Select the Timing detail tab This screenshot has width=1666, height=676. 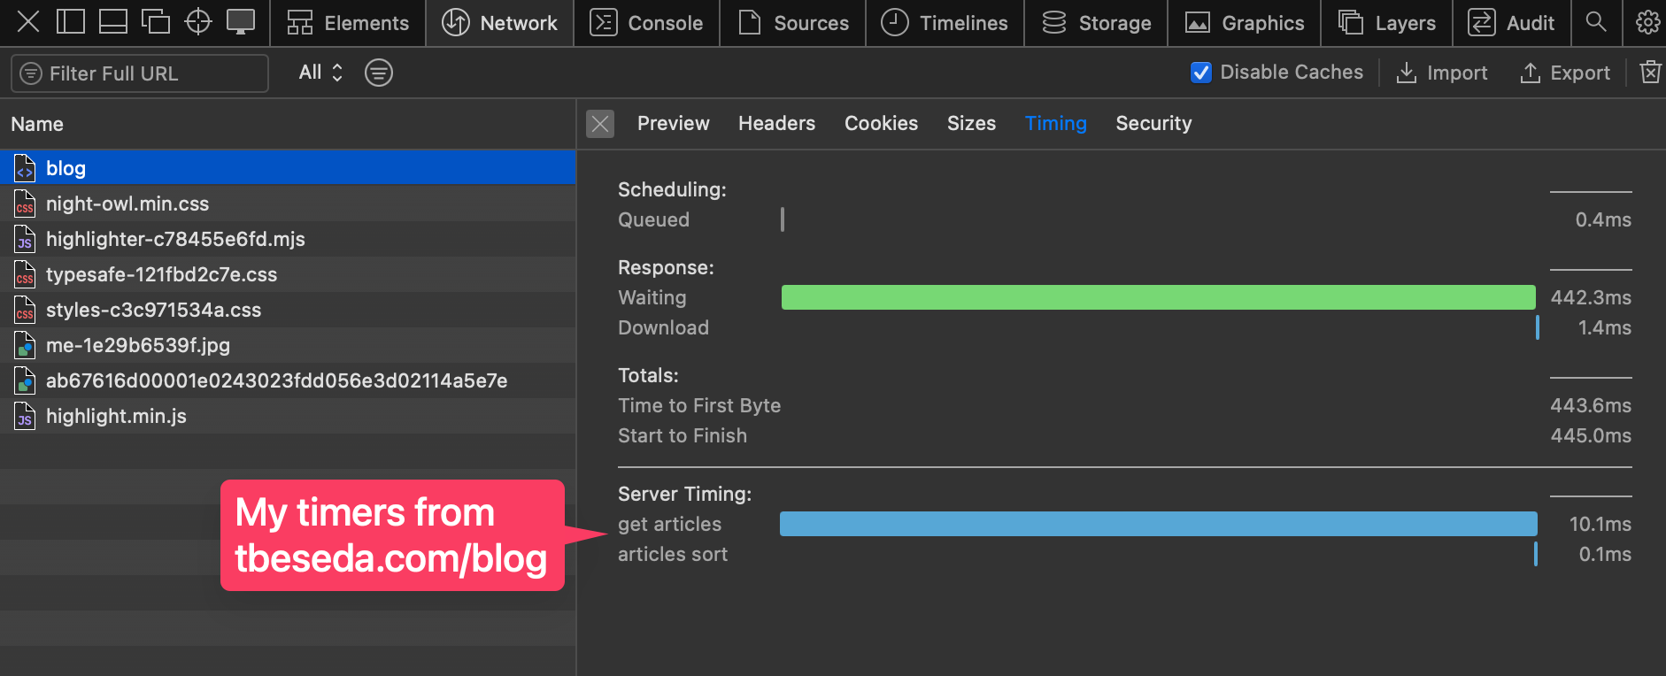(1055, 123)
